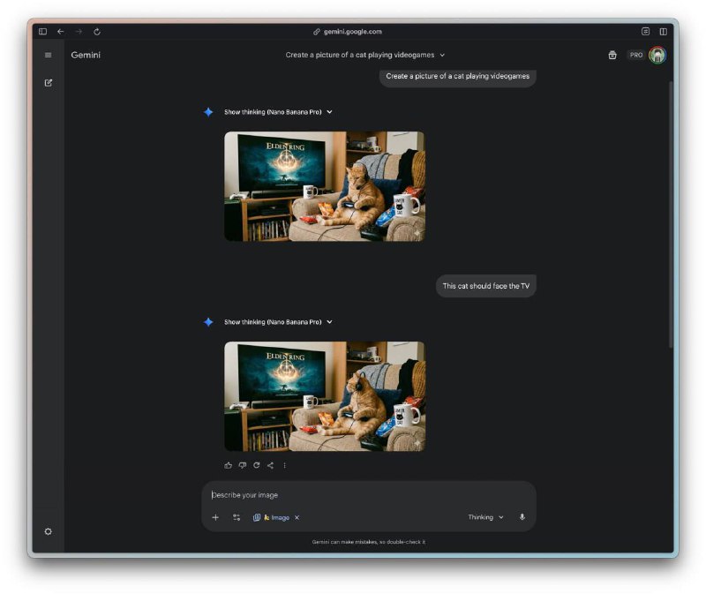The width and height of the screenshot is (706, 594).
Task: Open a new chat with the compose icon
Action: point(49,84)
